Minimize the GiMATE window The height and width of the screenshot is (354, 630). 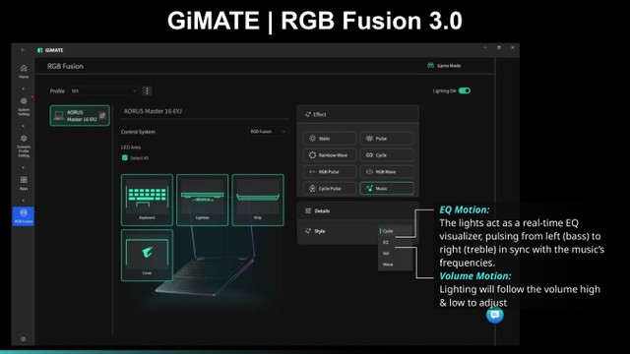point(485,48)
